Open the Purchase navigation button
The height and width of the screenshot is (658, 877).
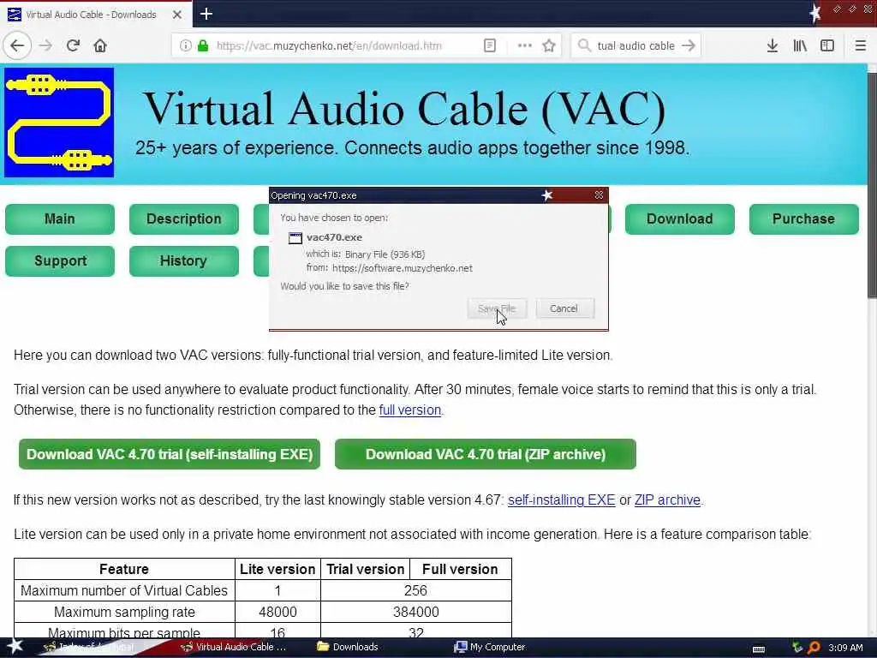803,218
